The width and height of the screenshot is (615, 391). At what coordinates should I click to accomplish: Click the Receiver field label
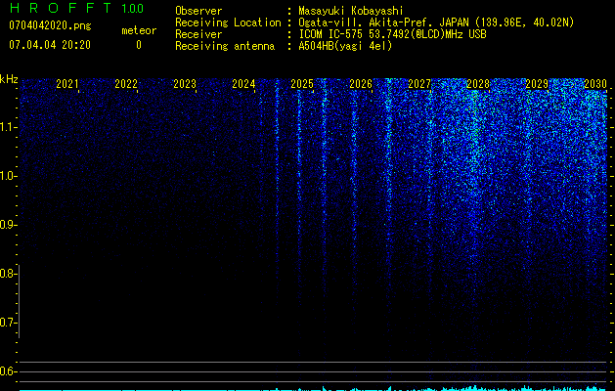[x=198, y=34]
